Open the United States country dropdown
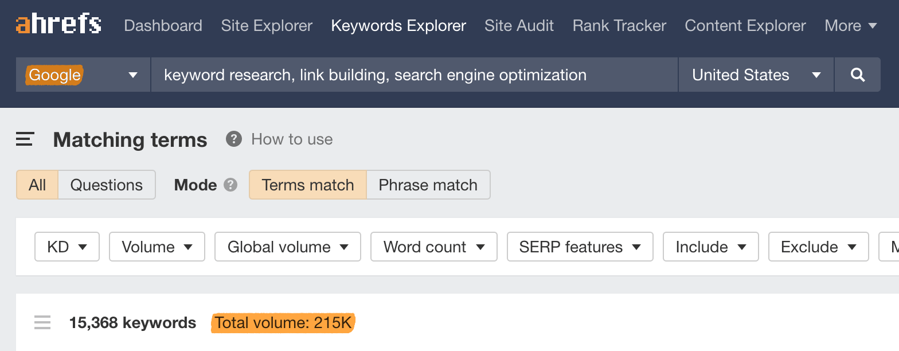899x351 pixels. (756, 75)
